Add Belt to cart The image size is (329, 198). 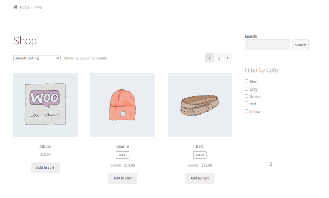click(x=200, y=178)
